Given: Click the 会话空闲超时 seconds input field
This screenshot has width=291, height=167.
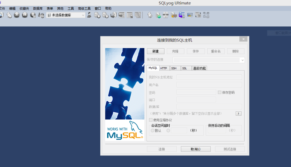Looking at the screenshot, I should 179,130.
